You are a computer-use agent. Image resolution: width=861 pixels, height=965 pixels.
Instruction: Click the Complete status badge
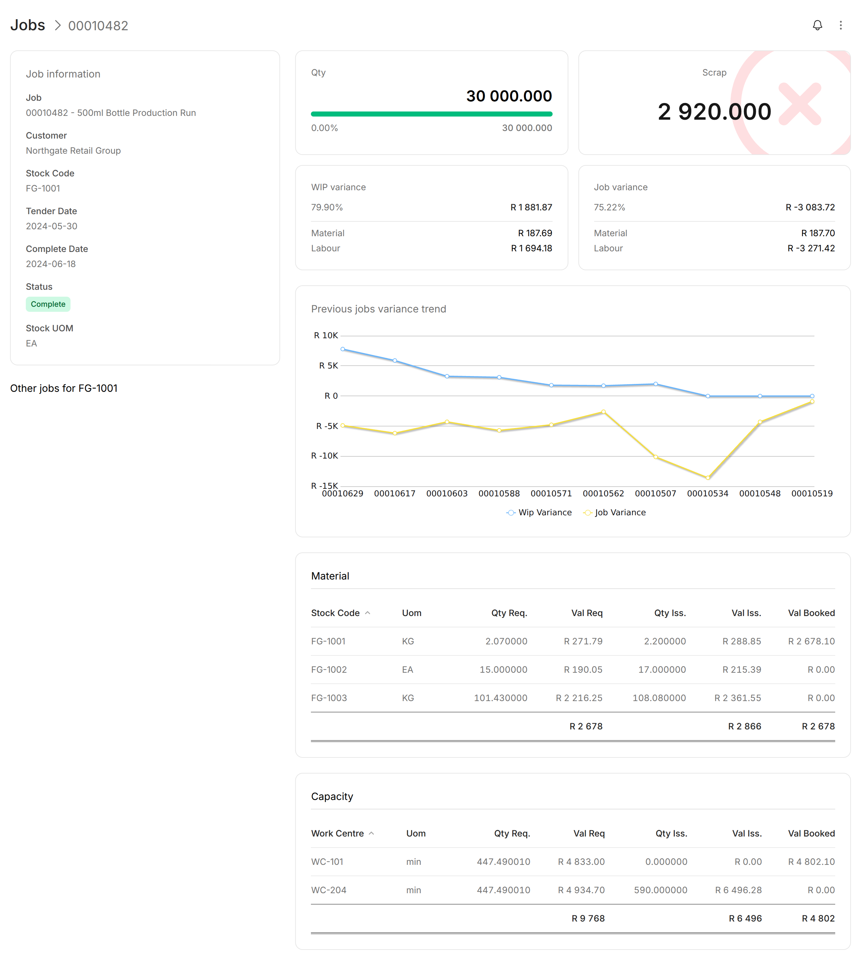click(x=48, y=304)
